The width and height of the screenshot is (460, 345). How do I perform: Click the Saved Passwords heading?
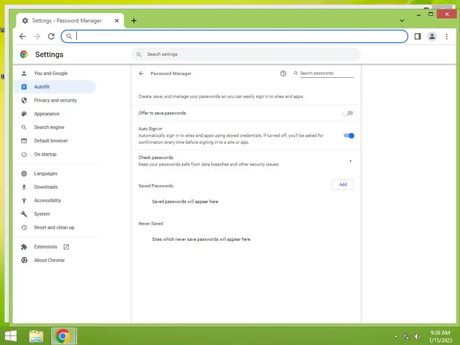pos(156,186)
